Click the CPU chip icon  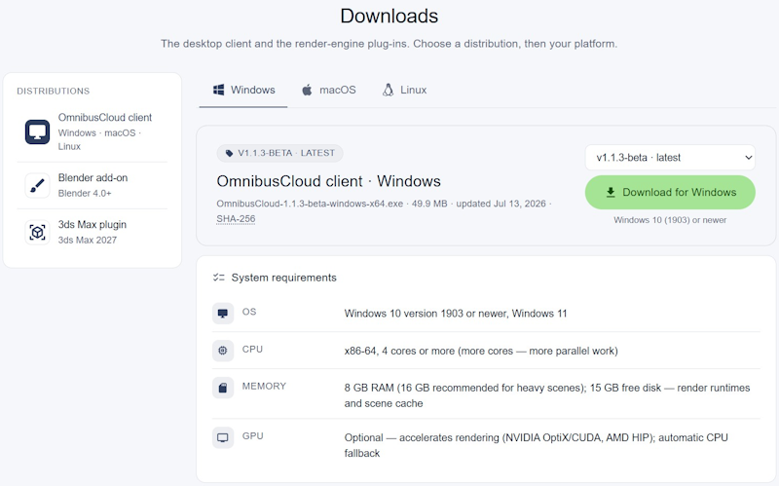coord(223,351)
